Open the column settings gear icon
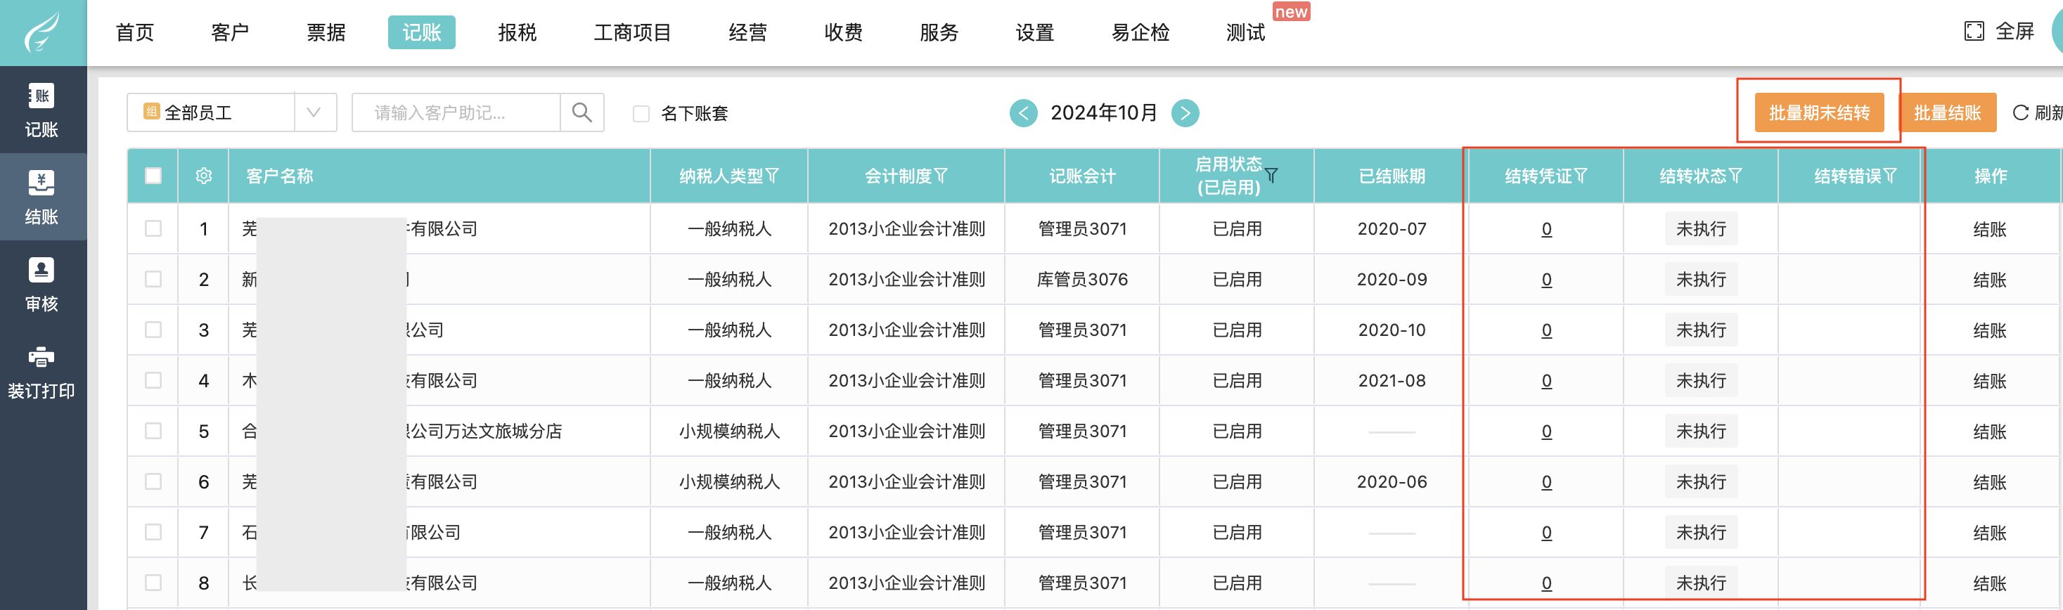Screen dimensions: 2063x610 pos(203,176)
